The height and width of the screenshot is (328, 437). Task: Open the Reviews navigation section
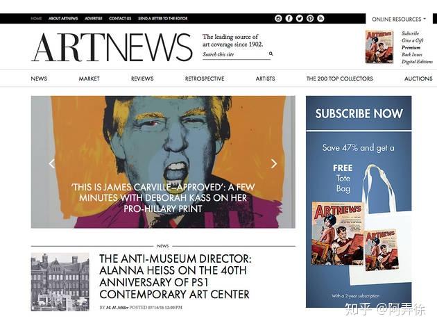(142, 79)
